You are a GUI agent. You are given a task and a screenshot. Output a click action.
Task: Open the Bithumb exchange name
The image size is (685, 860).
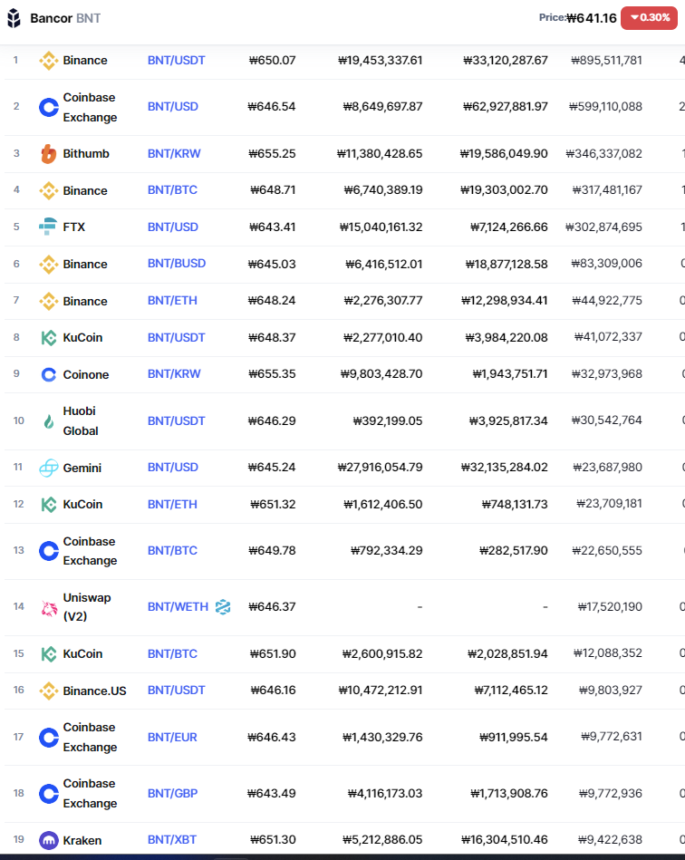point(86,153)
